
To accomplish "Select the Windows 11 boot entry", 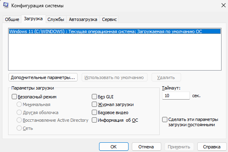I will (x=115, y=31).
